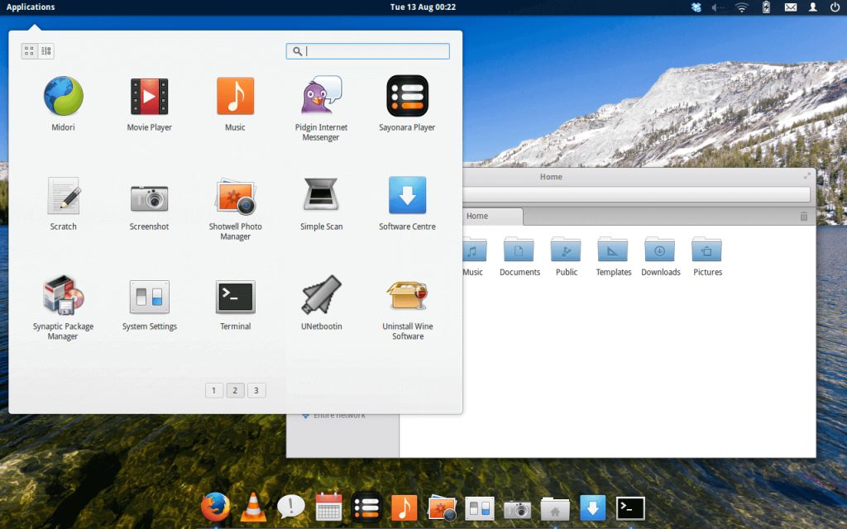This screenshot has width=847, height=529.
Task: Open the Music folder in Files
Action: coord(472,257)
